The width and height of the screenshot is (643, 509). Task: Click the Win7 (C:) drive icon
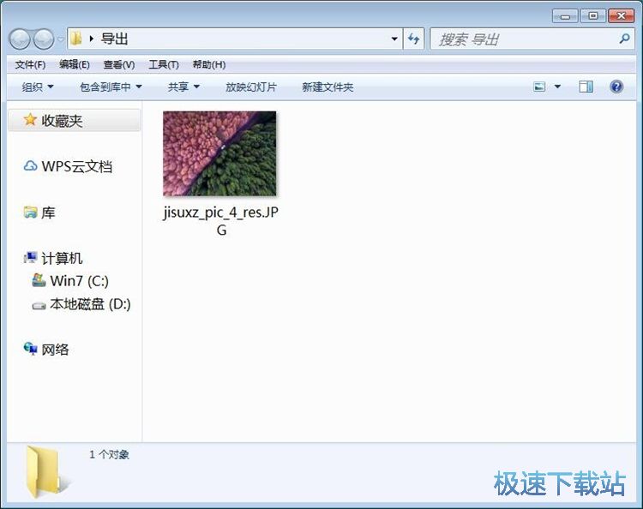(x=39, y=280)
